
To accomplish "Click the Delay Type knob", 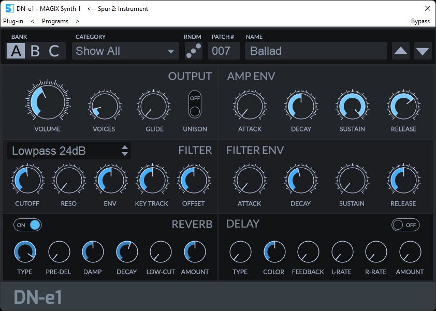I will pos(240,252).
